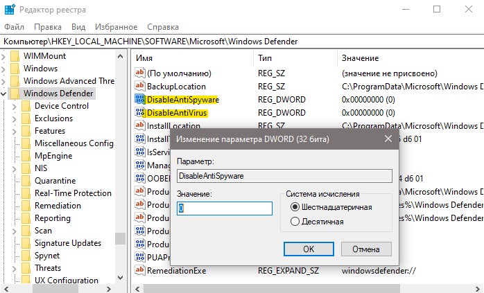Cancel the dialog with Отмена

click(366, 249)
